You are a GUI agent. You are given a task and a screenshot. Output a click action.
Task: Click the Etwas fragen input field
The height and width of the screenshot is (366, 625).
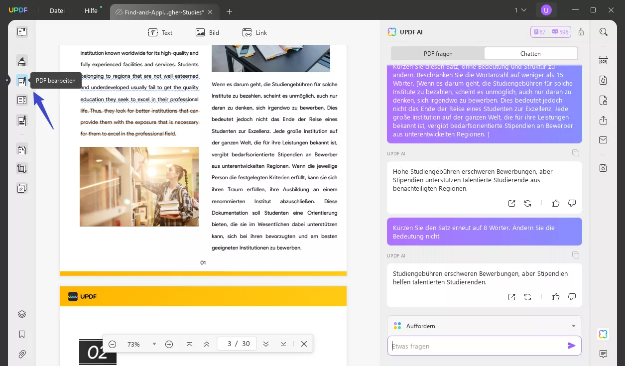476,346
